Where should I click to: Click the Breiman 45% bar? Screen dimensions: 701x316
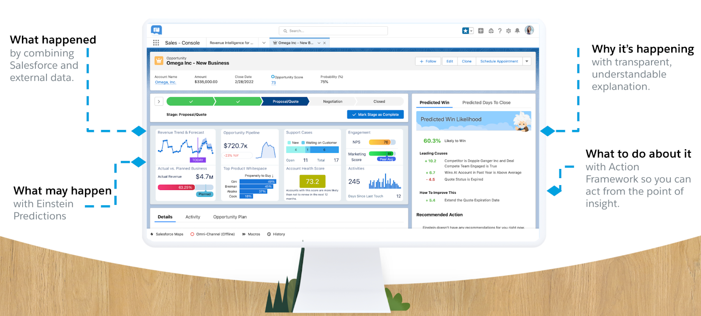click(x=256, y=186)
